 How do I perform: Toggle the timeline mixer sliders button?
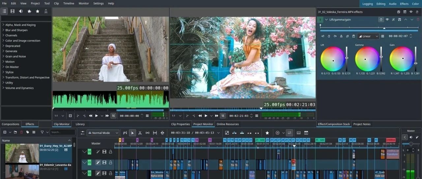(289, 133)
